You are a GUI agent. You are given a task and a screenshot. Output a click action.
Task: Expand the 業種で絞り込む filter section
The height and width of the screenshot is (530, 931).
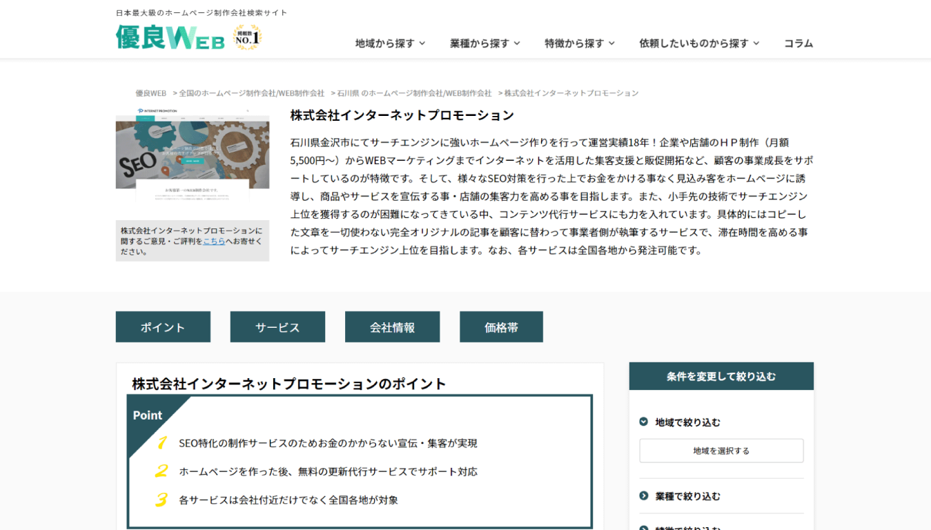click(721, 496)
